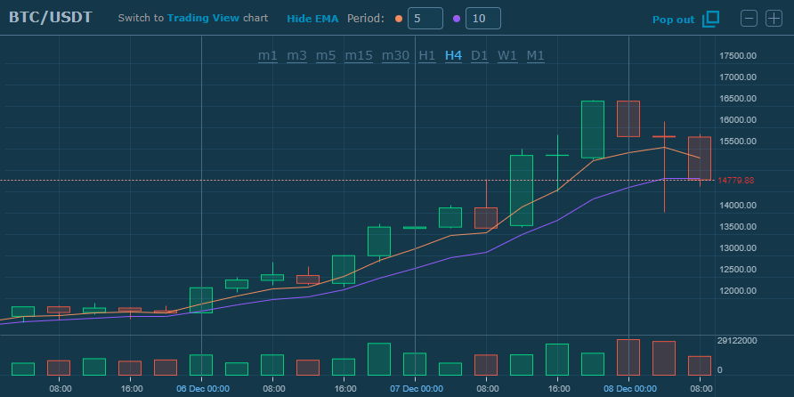The width and height of the screenshot is (794, 397).
Task: Select the m3 timeframe
Action: pos(296,56)
